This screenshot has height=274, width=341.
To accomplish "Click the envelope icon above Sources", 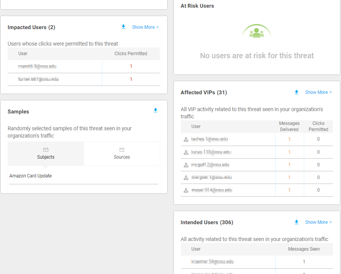I will [122, 150].
